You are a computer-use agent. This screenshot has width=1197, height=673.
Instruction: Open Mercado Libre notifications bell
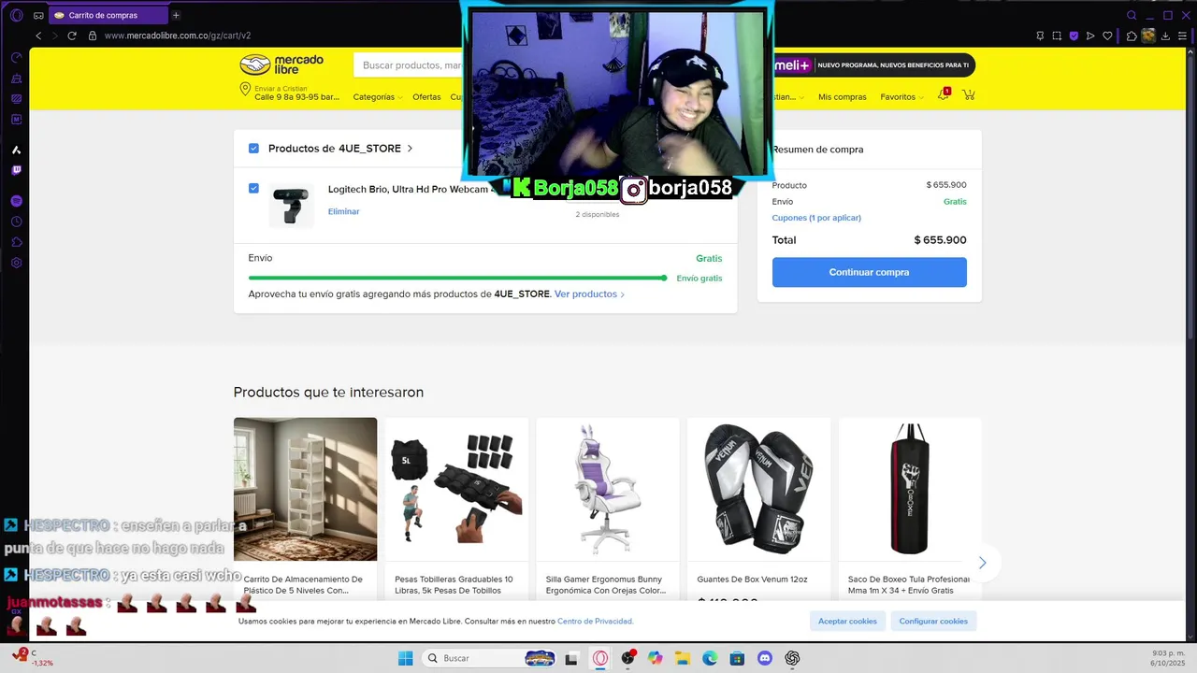[944, 95]
